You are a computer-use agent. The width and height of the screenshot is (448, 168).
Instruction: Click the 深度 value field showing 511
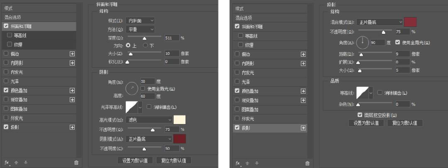(171, 38)
